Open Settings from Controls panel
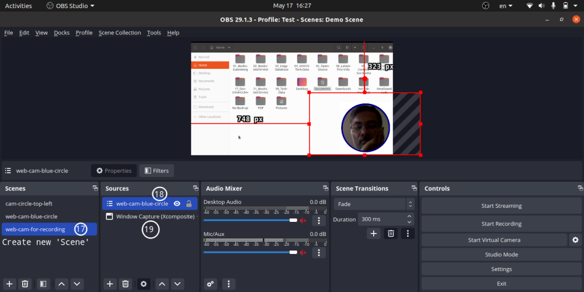 point(501,269)
